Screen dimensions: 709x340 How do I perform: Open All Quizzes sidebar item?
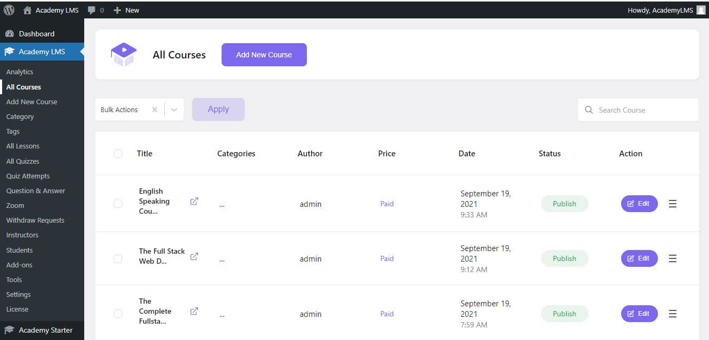point(23,161)
